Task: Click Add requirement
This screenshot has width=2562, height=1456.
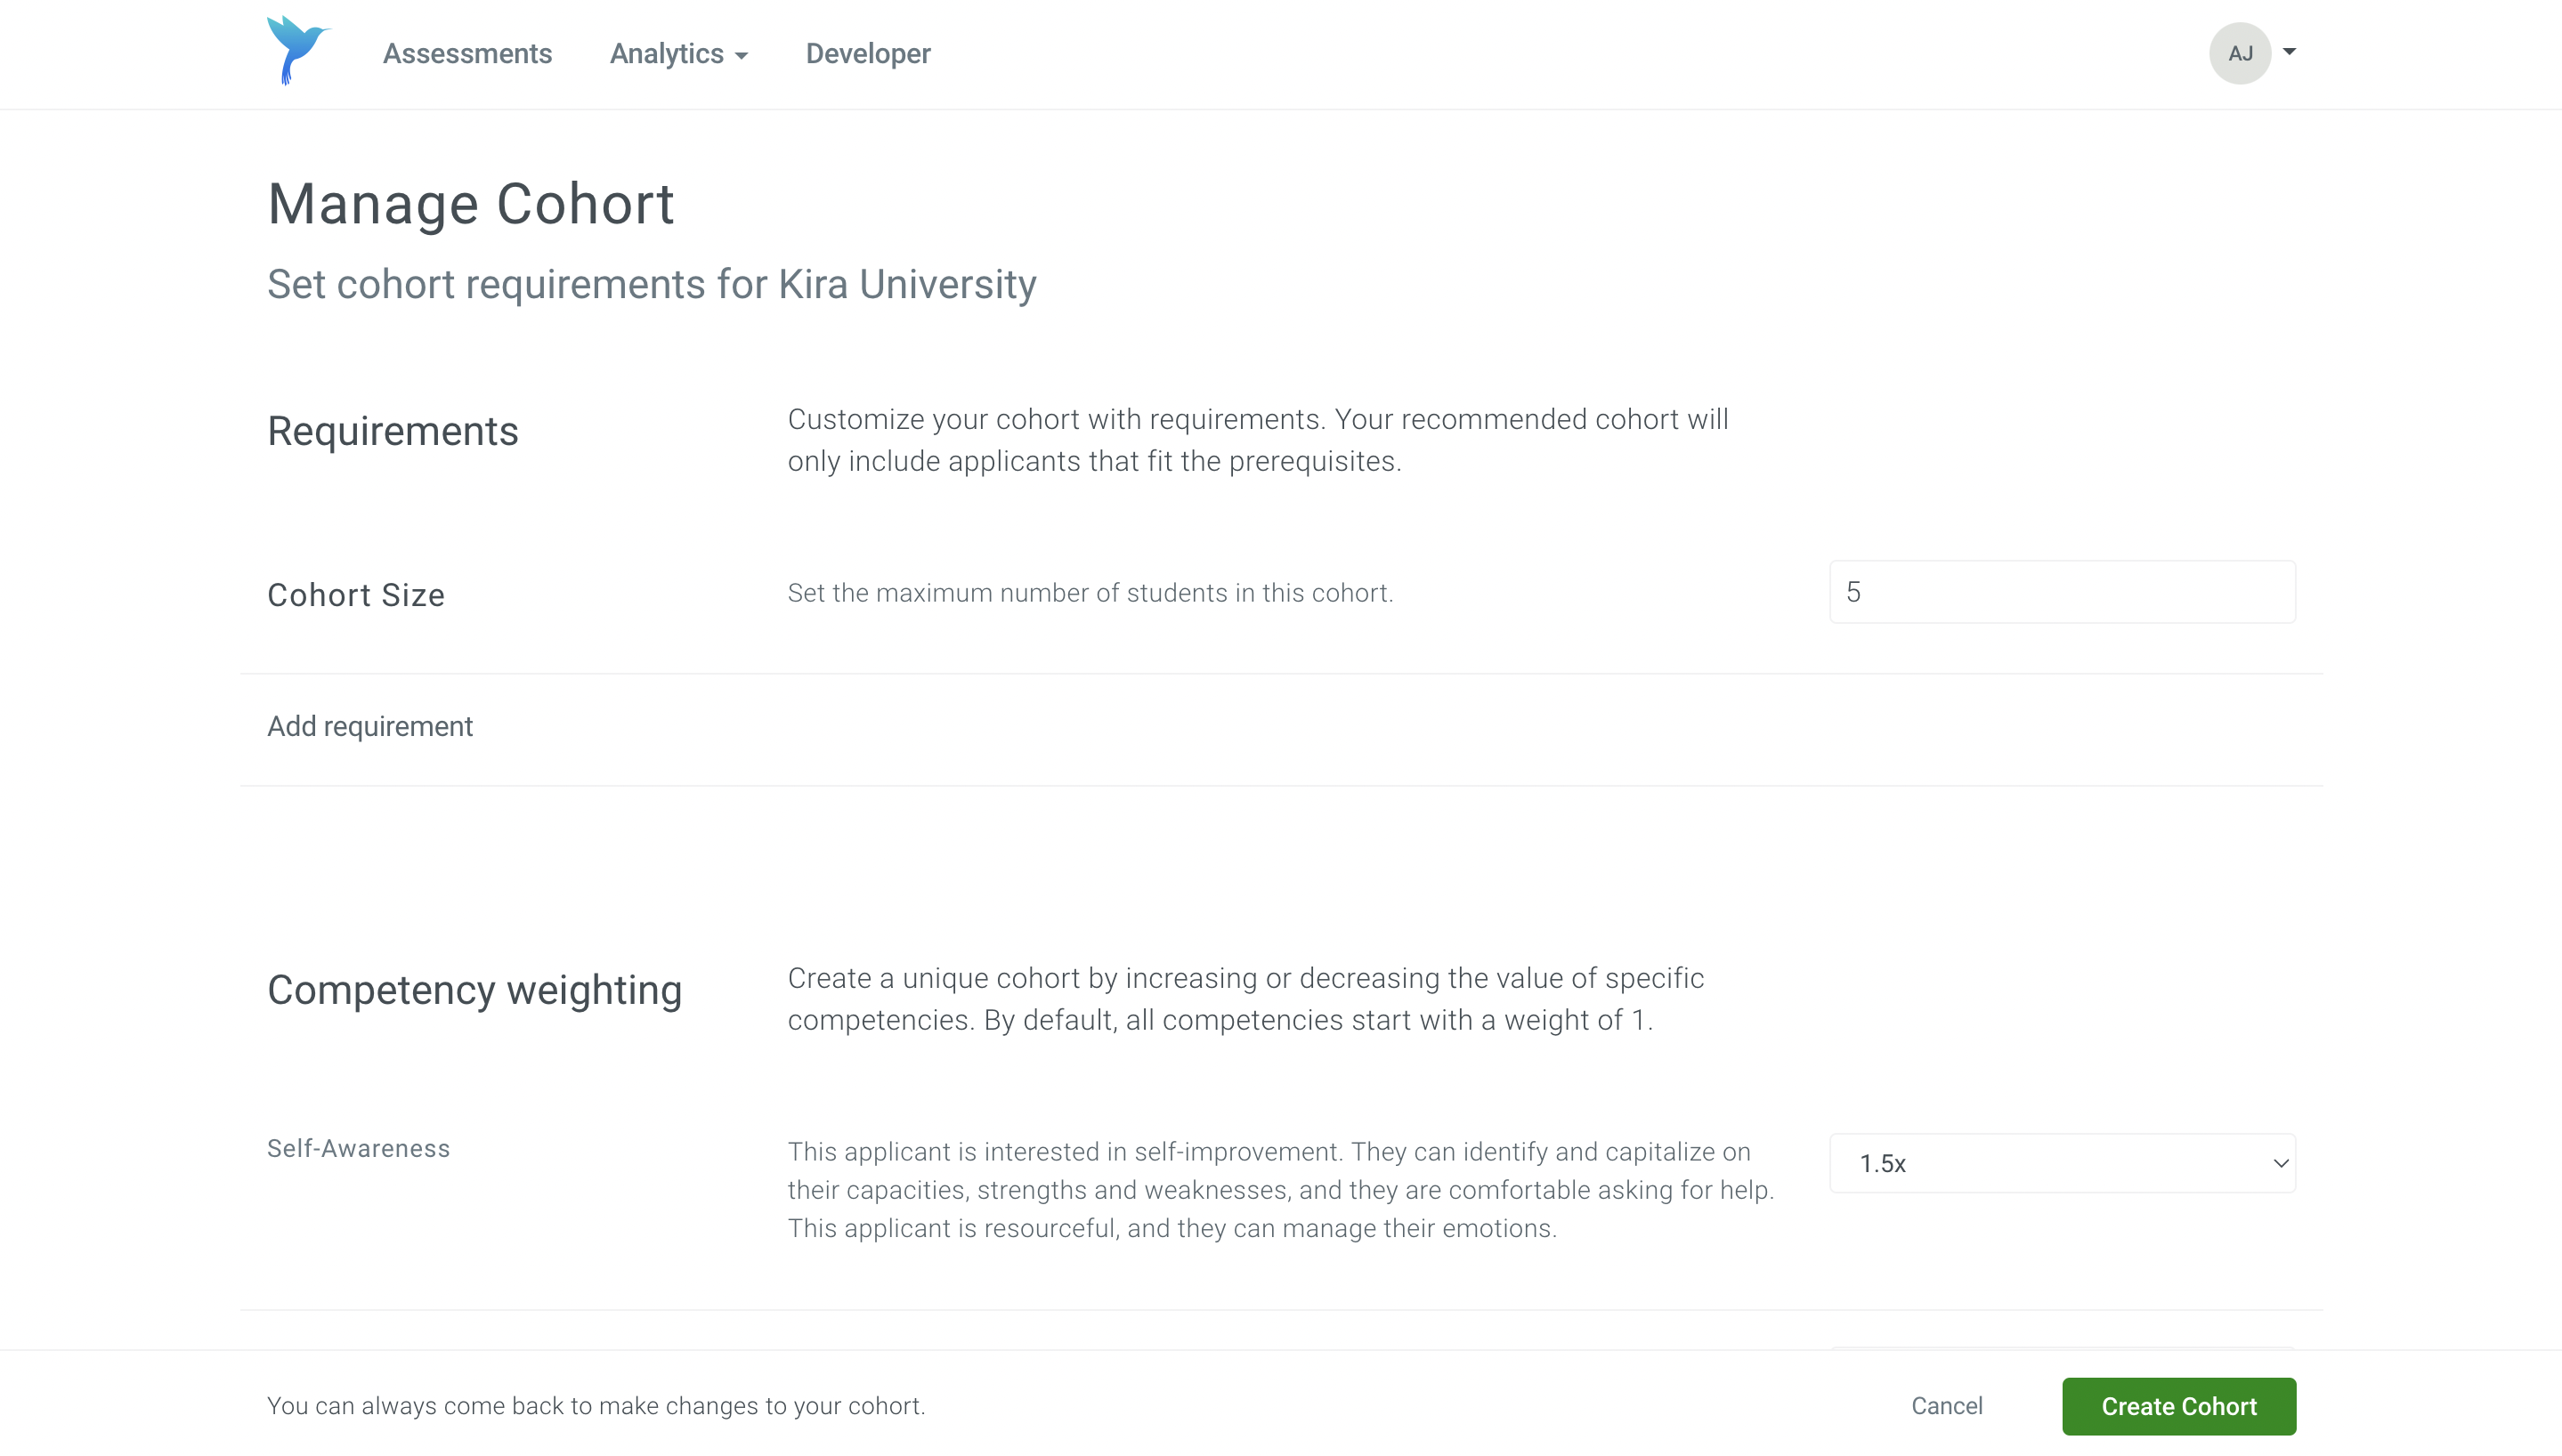Action: 369,726
